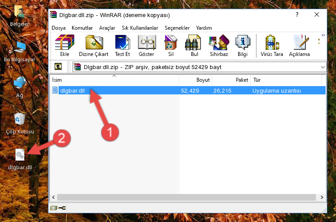Click the help question mark button
336x222 pixels.
(297, 14)
